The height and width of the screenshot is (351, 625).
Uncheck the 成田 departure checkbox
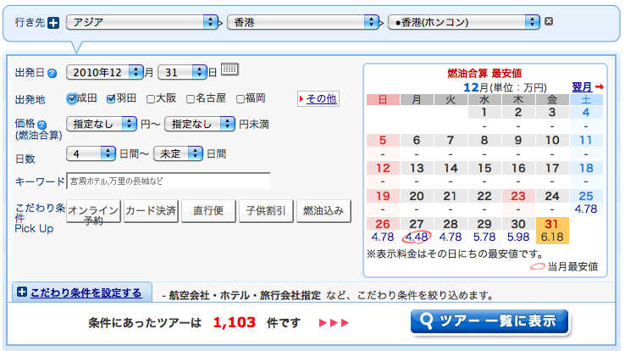pyautogui.click(x=72, y=98)
